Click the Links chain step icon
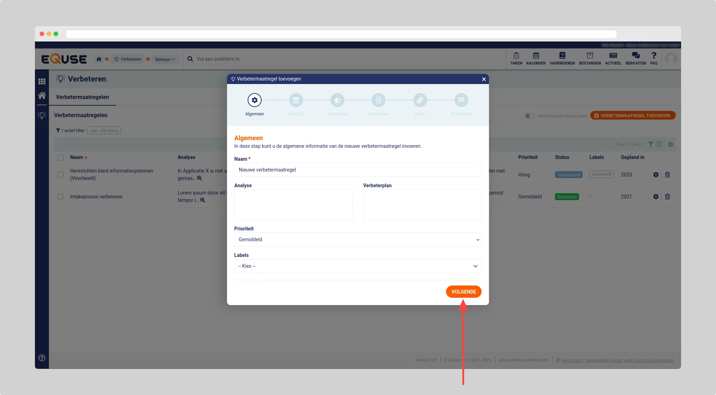716x395 pixels. tap(420, 100)
